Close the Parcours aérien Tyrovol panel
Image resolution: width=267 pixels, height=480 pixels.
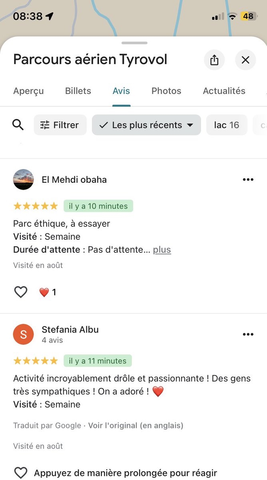245,60
